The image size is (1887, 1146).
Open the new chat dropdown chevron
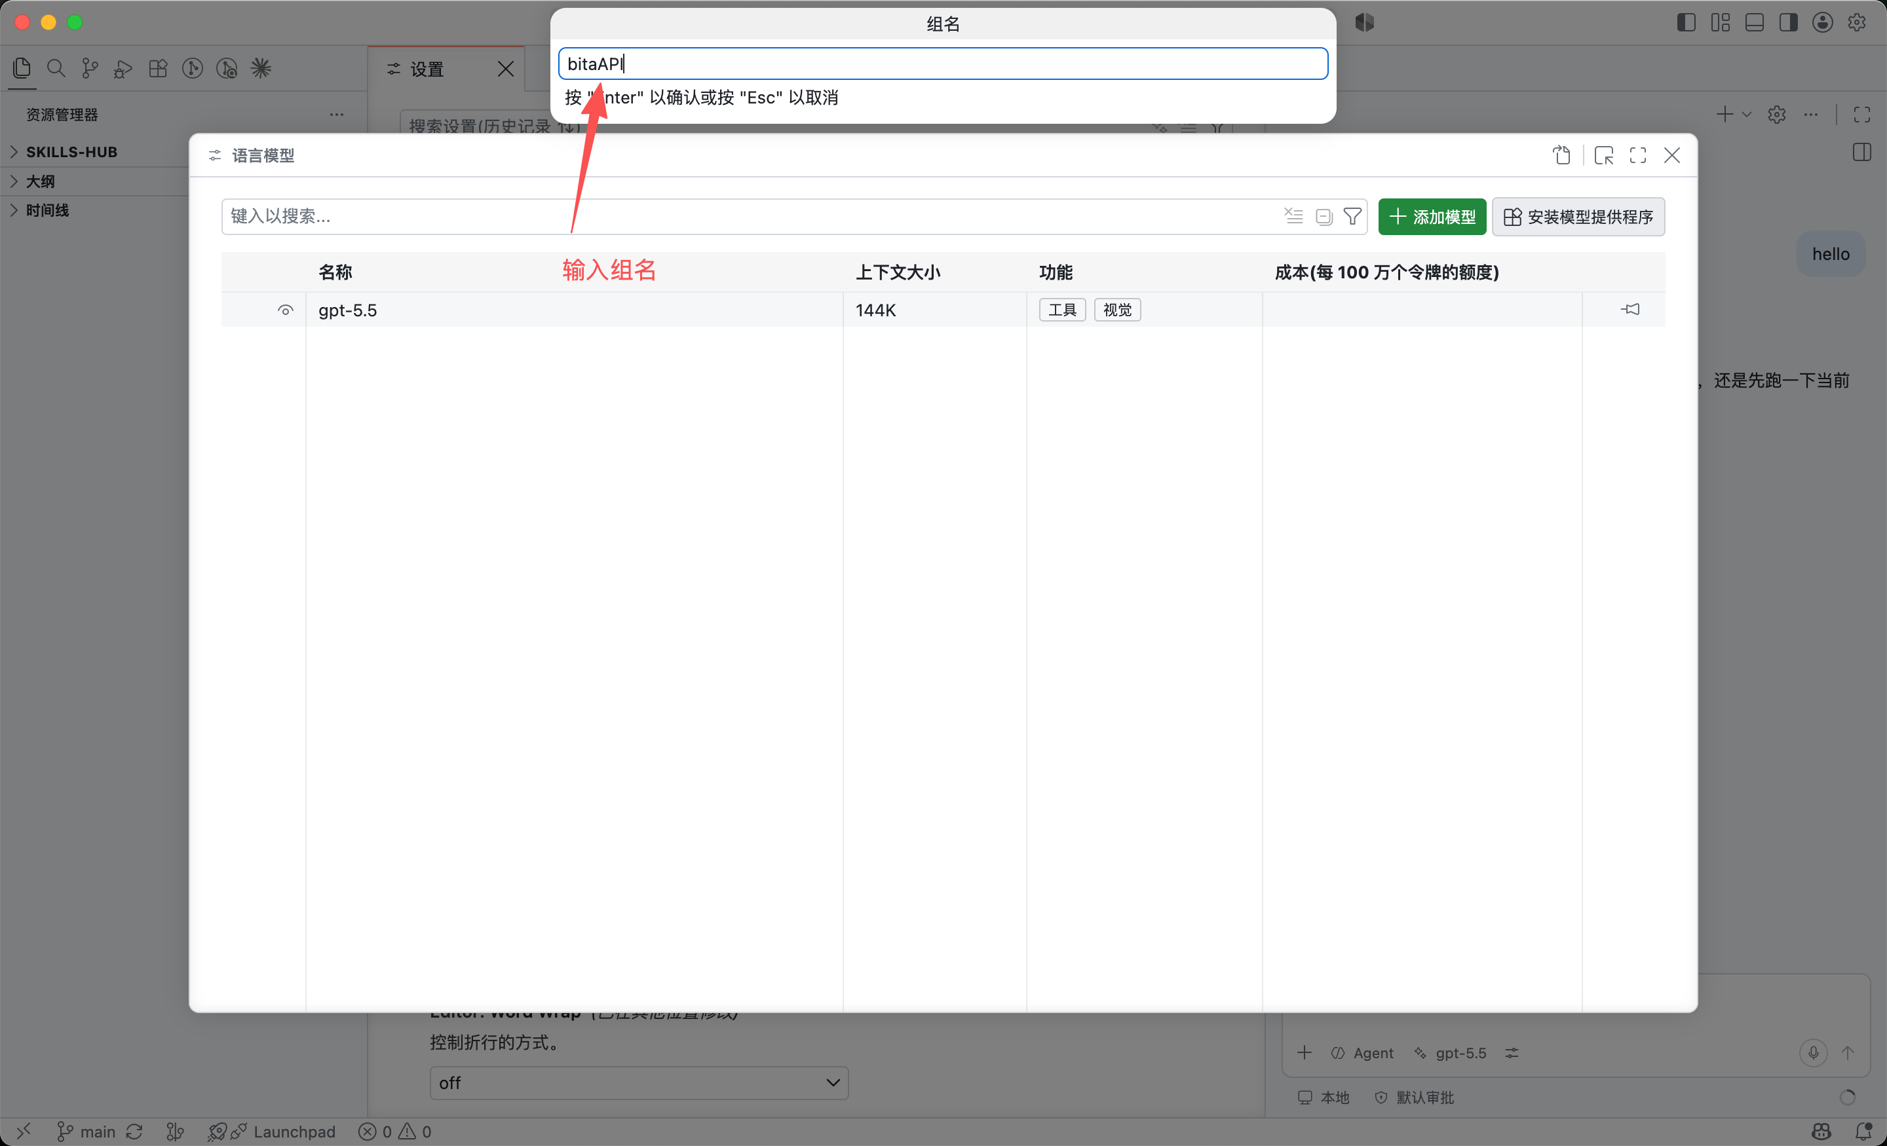tap(1746, 115)
